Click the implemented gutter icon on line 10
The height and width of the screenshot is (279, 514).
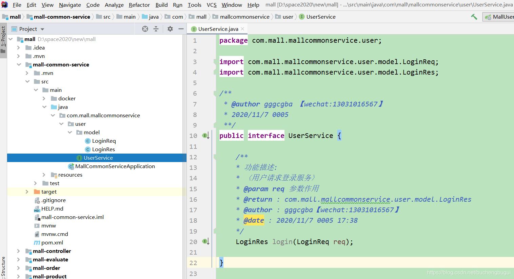point(206,136)
